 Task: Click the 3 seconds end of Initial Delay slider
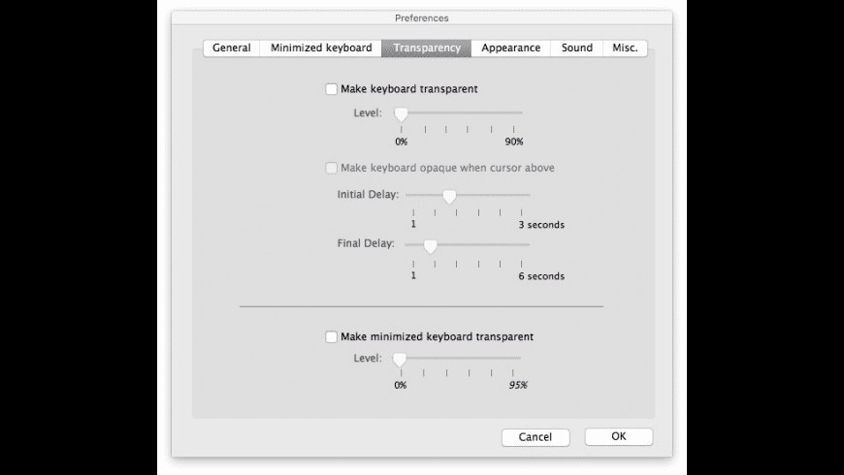(529, 195)
